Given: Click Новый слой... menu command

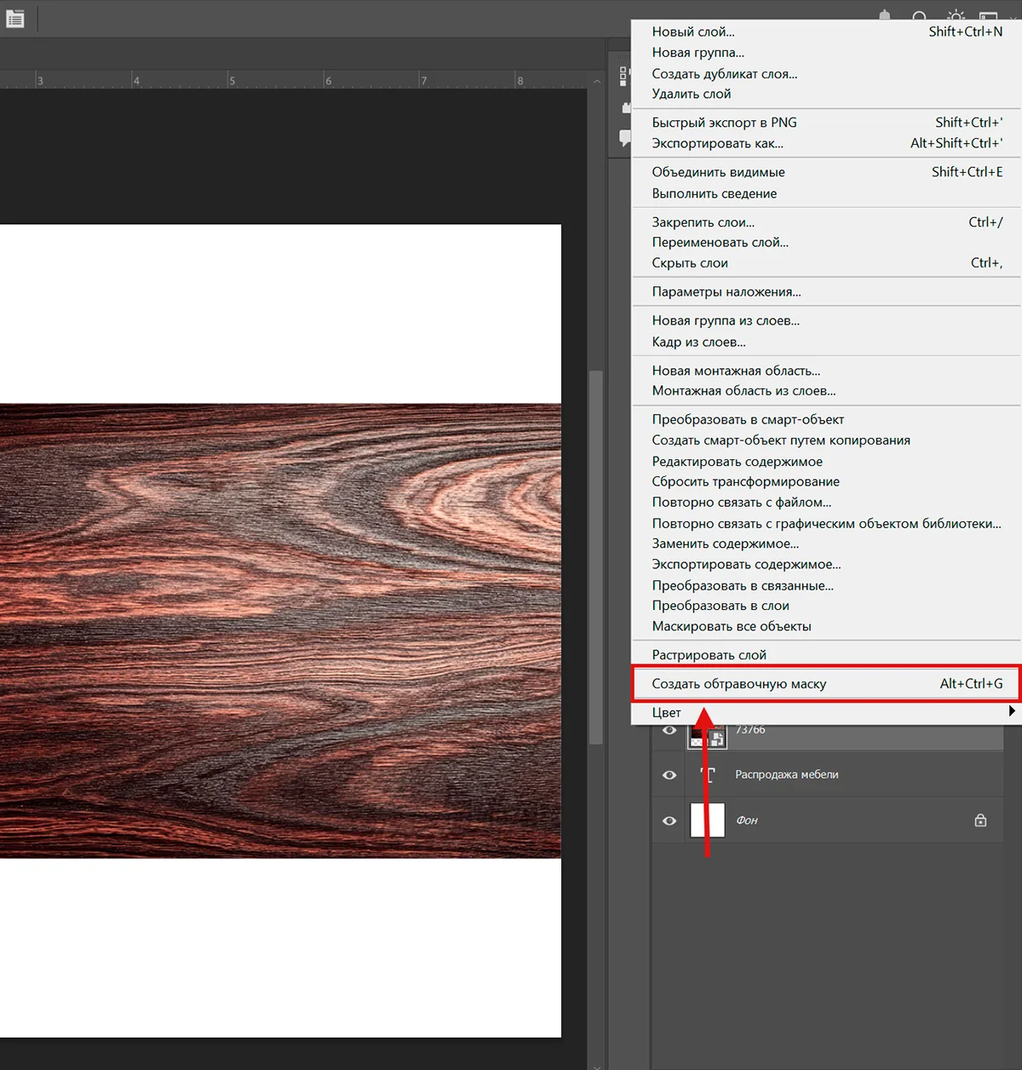Looking at the screenshot, I should tap(693, 32).
